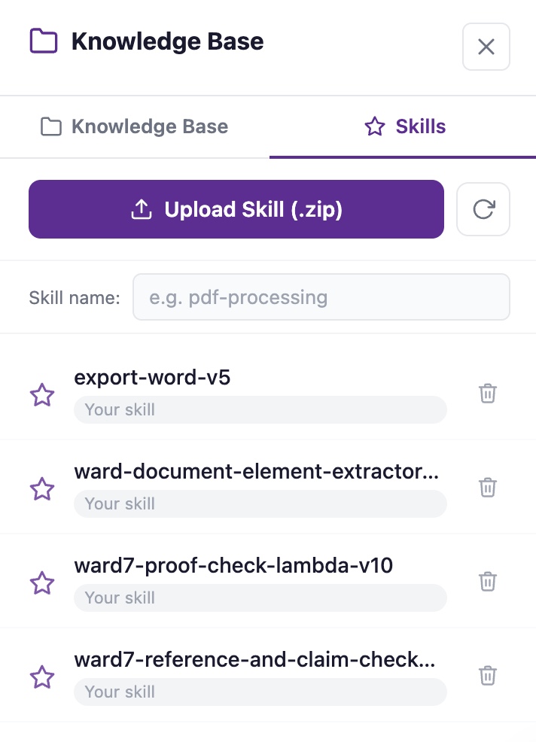Click 'Your skill' badge under ward7-reference-and-claim-check

point(260,692)
